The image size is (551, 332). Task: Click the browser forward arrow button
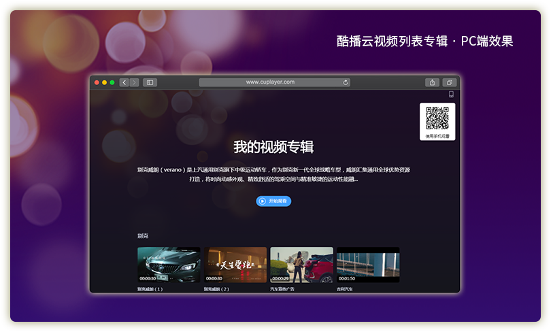134,82
